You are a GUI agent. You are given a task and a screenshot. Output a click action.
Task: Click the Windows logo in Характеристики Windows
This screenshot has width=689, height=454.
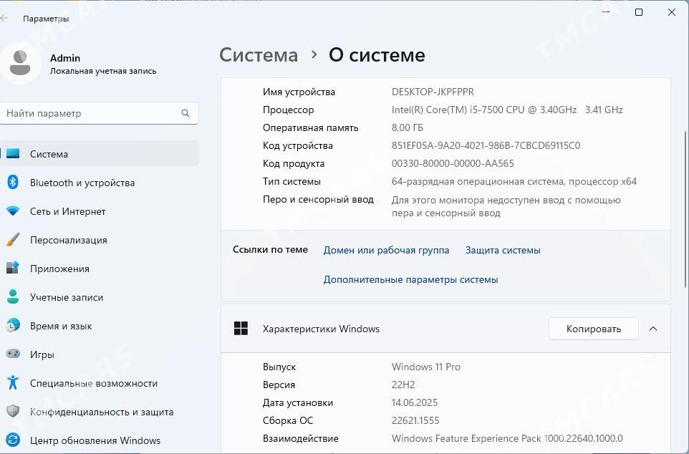pyautogui.click(x=241, y=329)
